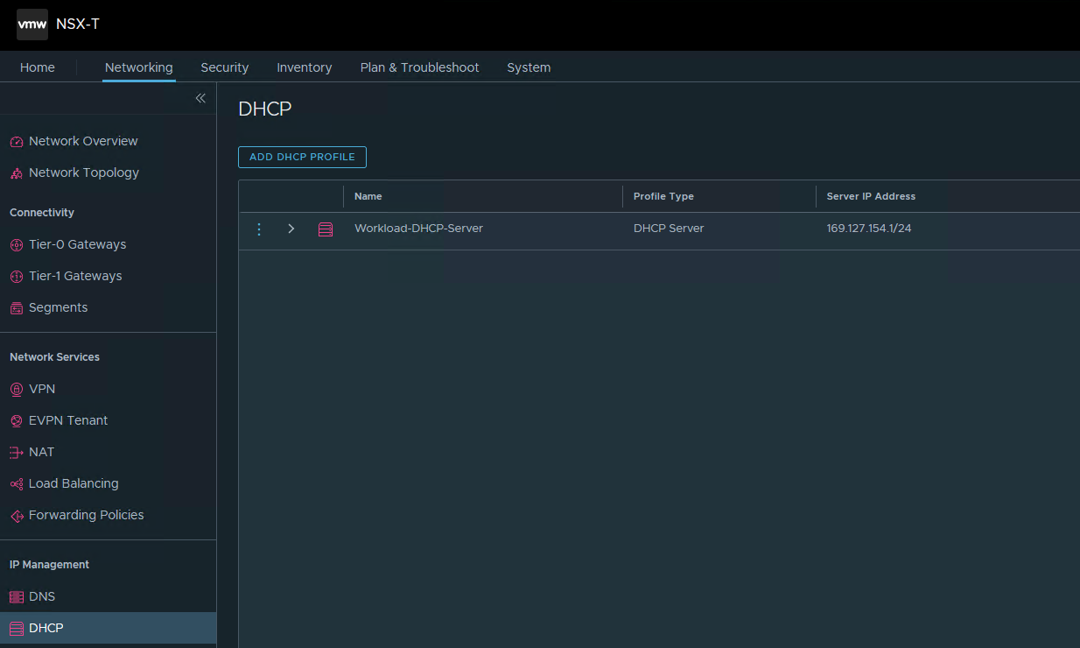Open the Plan & Troubleshoot menu
This screenshot has width=1080, height=648.
(x=419, y=67)
